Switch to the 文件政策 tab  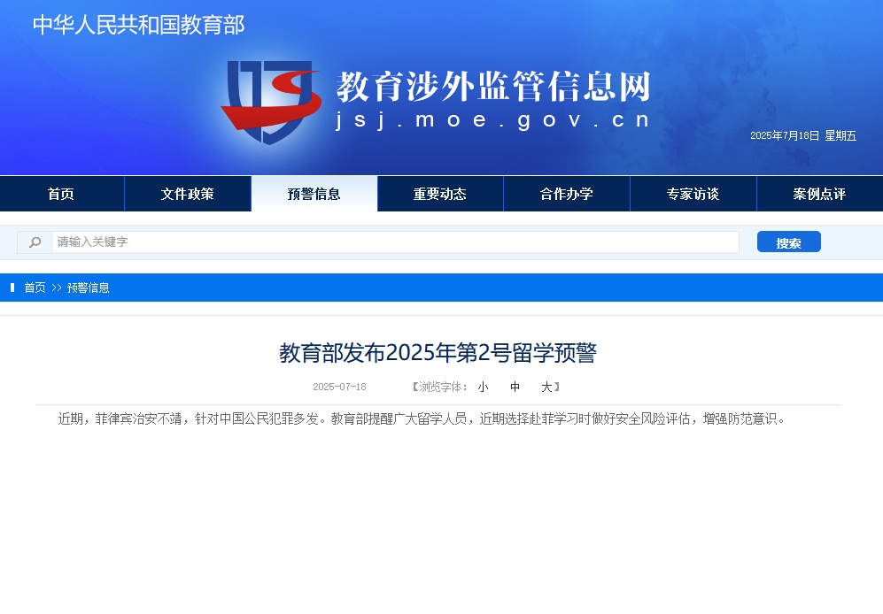point(188,194)
